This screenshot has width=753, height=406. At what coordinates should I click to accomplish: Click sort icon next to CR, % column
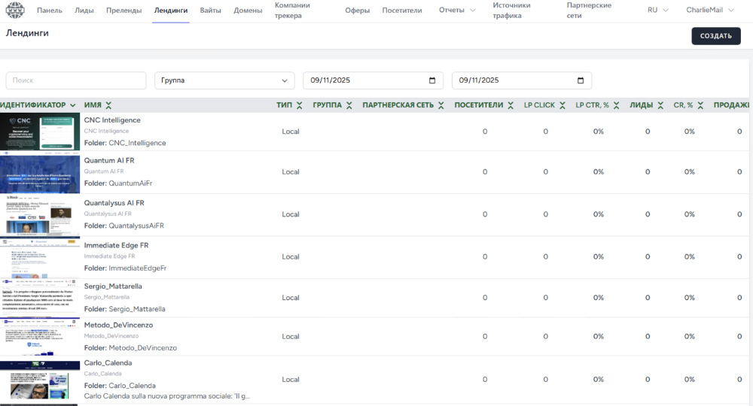(x=700, y=105)
